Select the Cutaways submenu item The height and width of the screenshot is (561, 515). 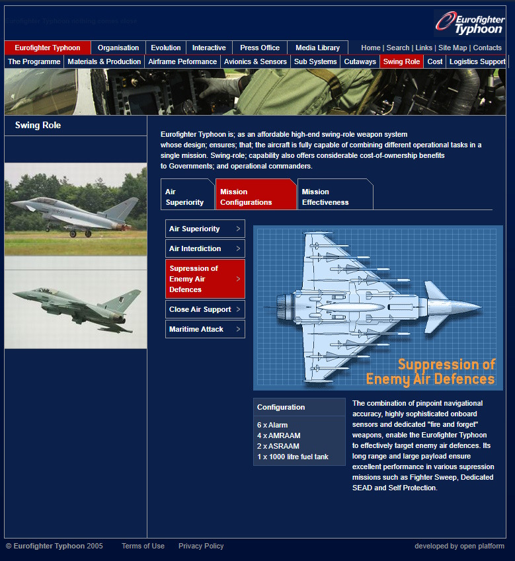360,61
